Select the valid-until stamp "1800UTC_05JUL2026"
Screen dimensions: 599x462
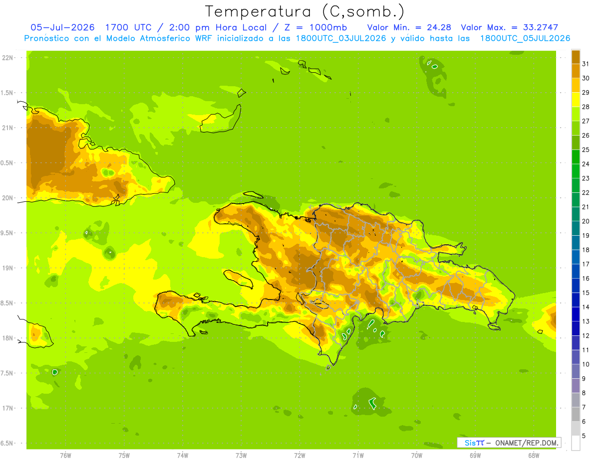[525, 38]
